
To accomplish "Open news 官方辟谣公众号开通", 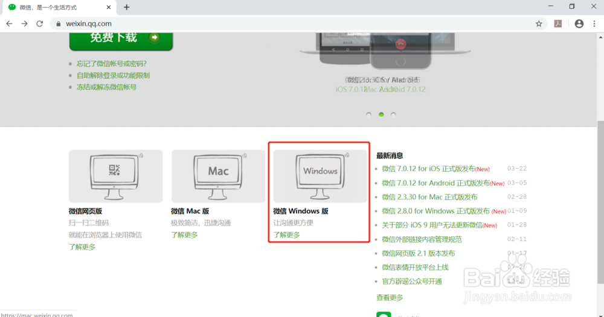I will click(x=412, y=281).
